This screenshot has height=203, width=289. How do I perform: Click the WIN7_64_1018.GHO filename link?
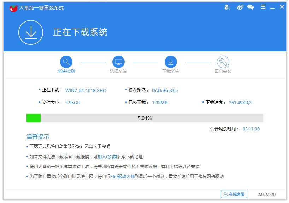click(x=85, y=91)
